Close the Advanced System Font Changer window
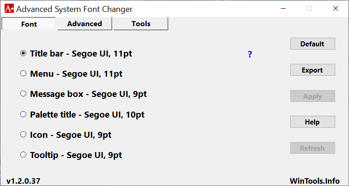 (336, 8)
